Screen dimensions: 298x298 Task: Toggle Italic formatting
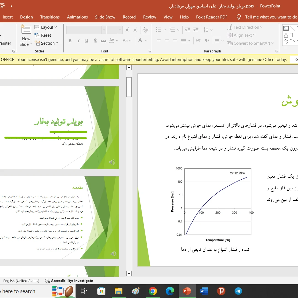(x=79, y=41)
